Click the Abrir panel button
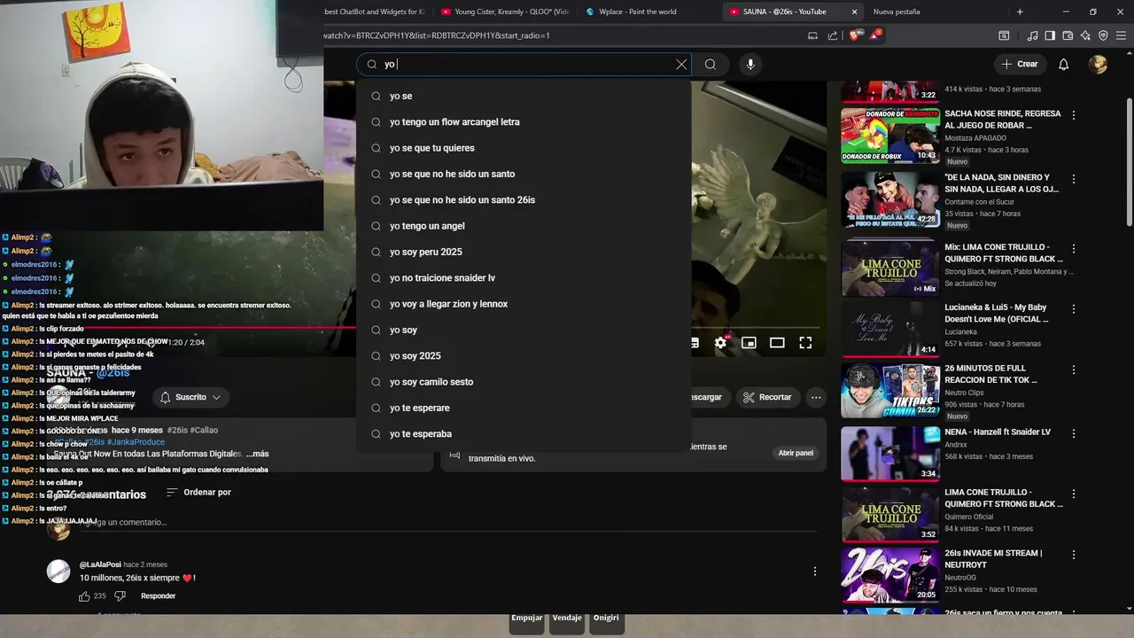This screenshot has height=638, width=1134. (x=796, y=453)
